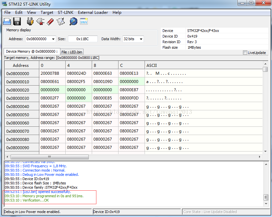272x217 pixels.
Task: Click the column header labeled C
Action: [131, 65]
